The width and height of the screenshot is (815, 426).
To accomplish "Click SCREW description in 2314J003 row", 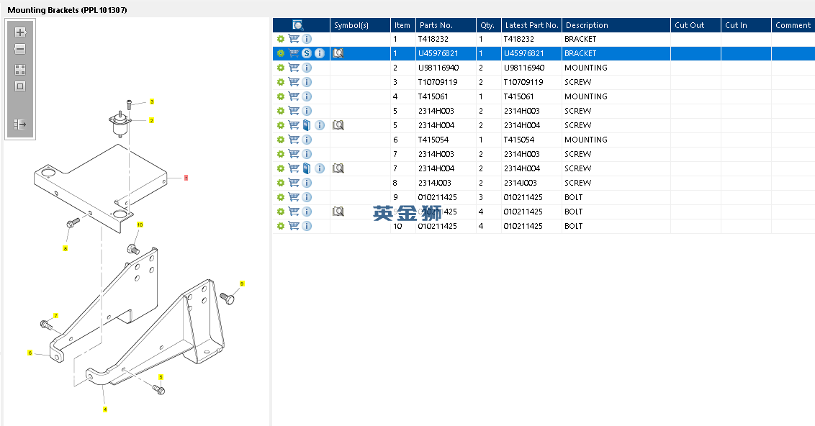I will pyautogui.click(x=578, y=183).
